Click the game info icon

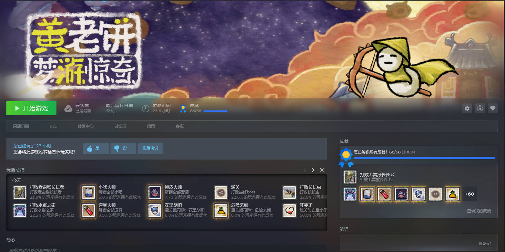coord(480,108)
